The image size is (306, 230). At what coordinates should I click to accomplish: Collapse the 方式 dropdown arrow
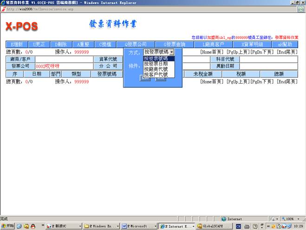(x=172, y=53)
